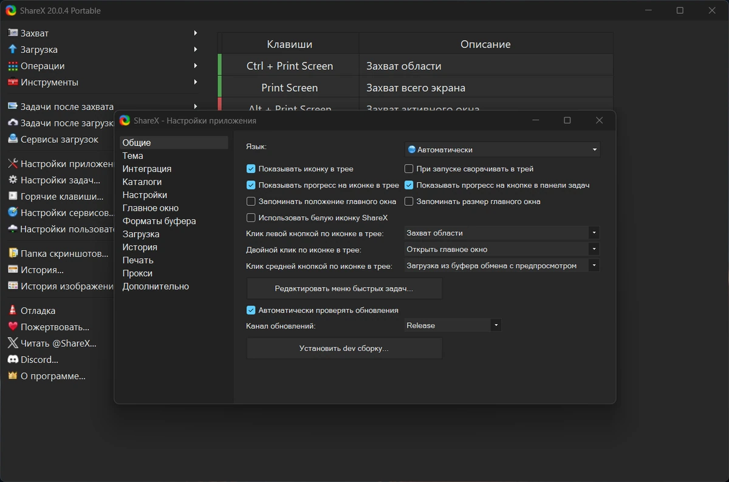Viewport: 729px width, 482px height.
Task: Uncheck Автоматически проверять обновления
Action: pos(251,310)
